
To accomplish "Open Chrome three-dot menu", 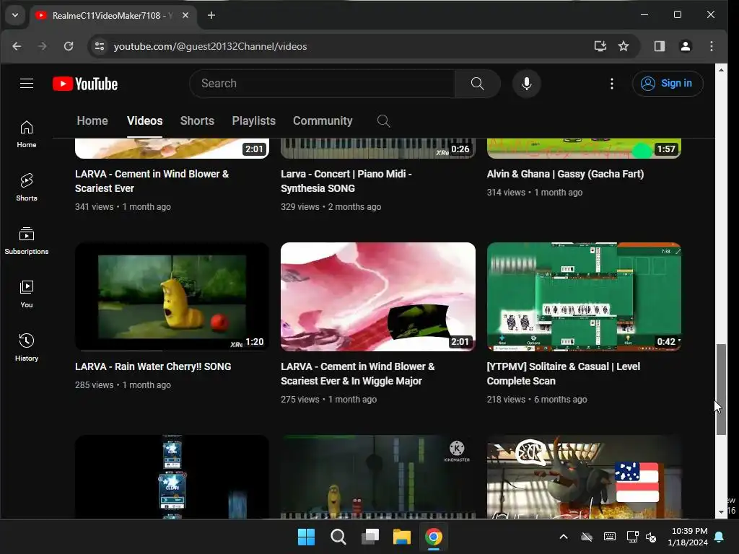I will point(712,46).
